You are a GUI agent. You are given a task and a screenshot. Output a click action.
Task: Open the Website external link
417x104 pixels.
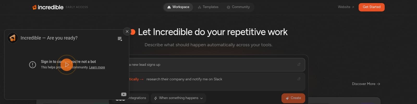(x=346, y=7)
